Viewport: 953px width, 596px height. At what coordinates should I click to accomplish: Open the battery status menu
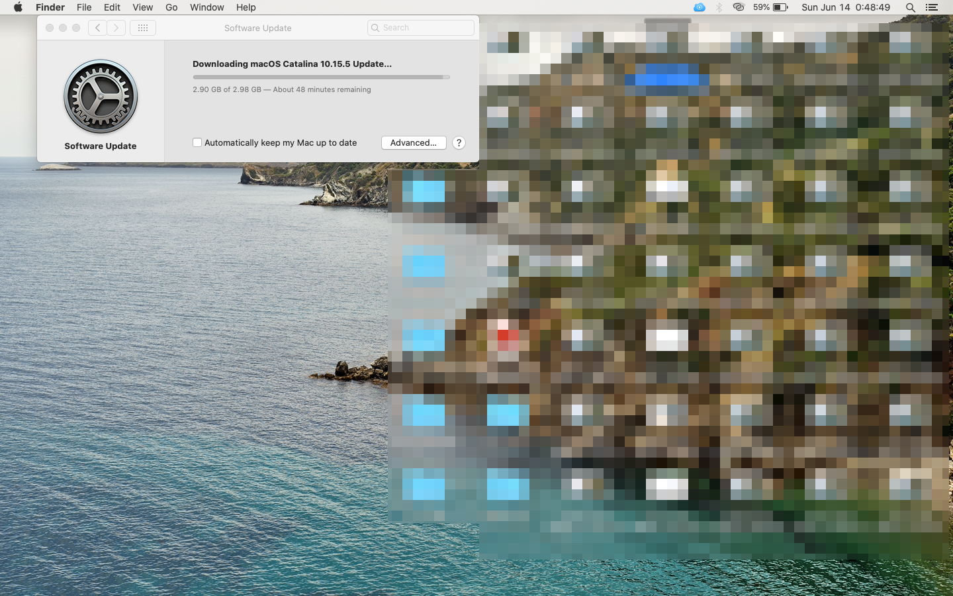780,7
